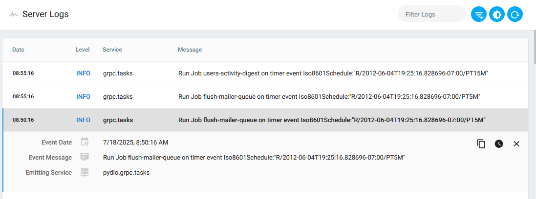The height and width of the screenshot is (199, 536).
Task: Click the server icon beside Emitting Service
Action: tap(85, 172)
